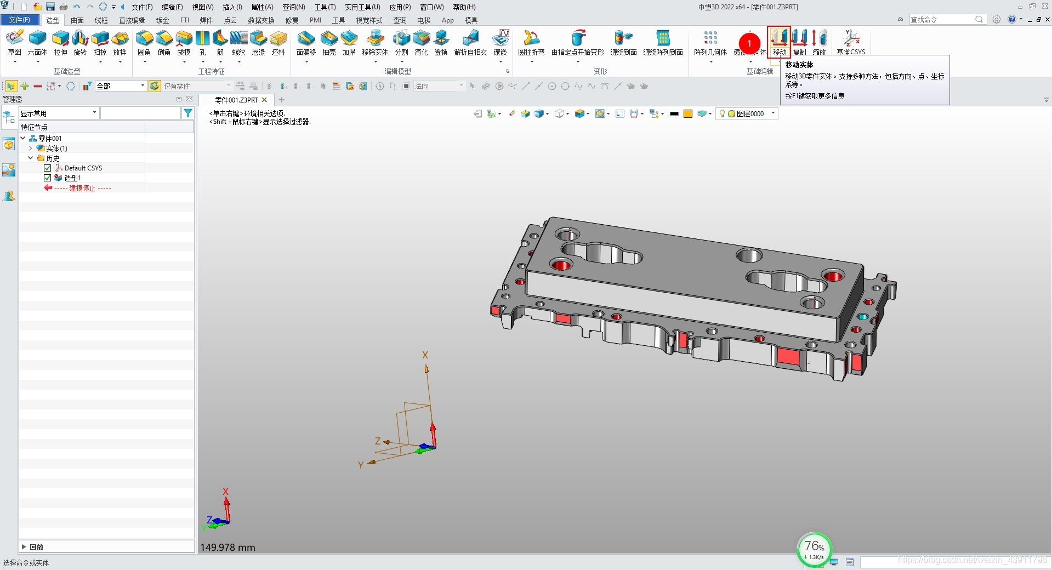Screen dimensions: 1052x570
Task: Click the orange color swatch in view toolbar
Action: tap(688, 113)
